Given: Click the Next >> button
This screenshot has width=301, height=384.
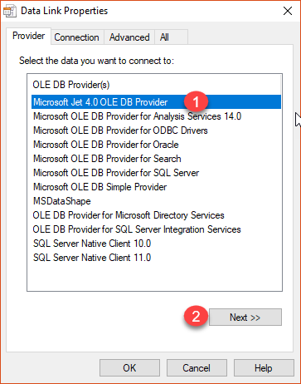Looking at the screenshot, I should pyautogui.click(x=245, y=317).
